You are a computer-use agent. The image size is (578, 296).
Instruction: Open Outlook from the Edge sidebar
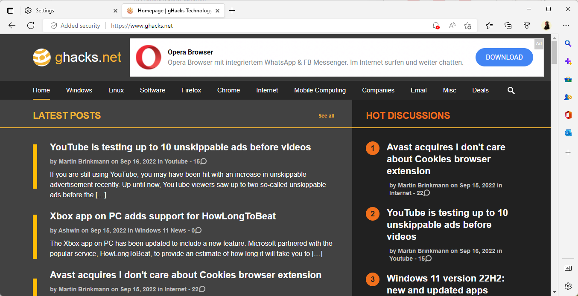(568, 132)
